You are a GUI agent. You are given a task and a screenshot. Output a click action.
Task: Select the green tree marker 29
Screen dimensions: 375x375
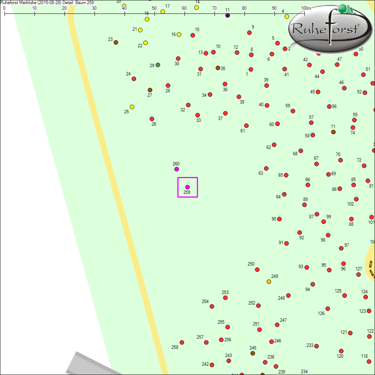tap(158, 65)
